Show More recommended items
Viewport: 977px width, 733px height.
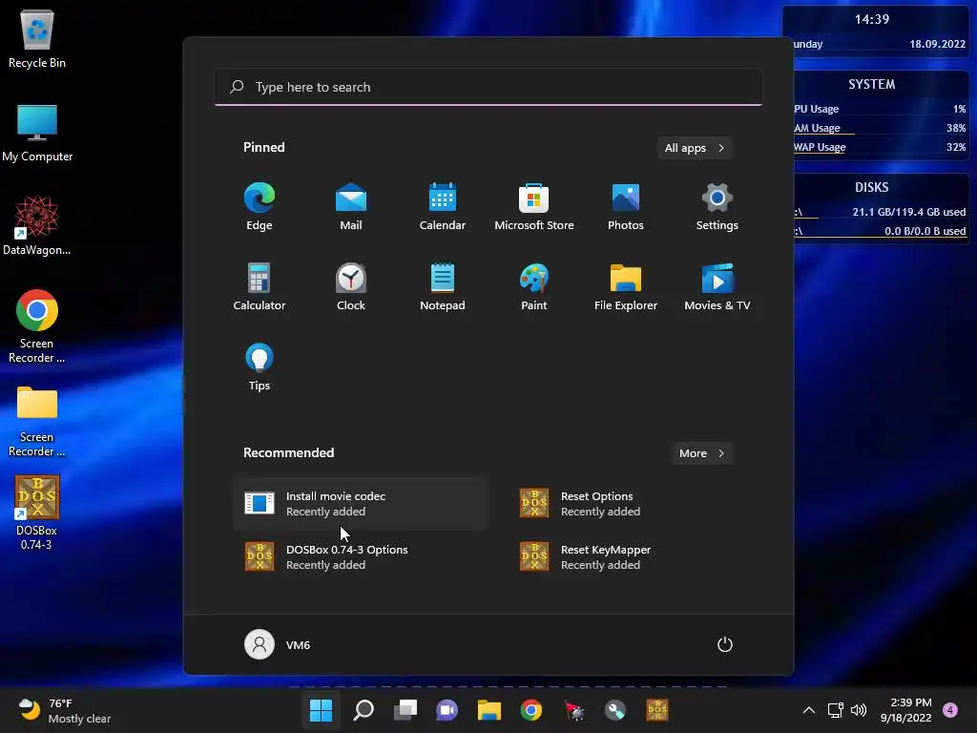pos(701,453)
